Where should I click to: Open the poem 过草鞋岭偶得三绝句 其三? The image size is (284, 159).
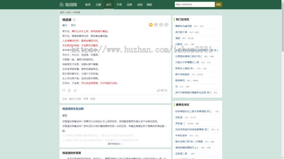pos(189,57)
